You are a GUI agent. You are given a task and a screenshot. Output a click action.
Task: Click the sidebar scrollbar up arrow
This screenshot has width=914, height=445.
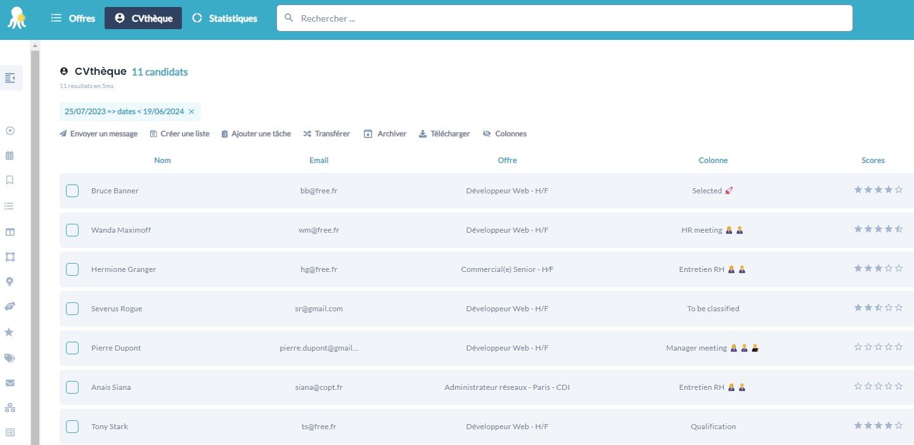click(x=35, y=46)
